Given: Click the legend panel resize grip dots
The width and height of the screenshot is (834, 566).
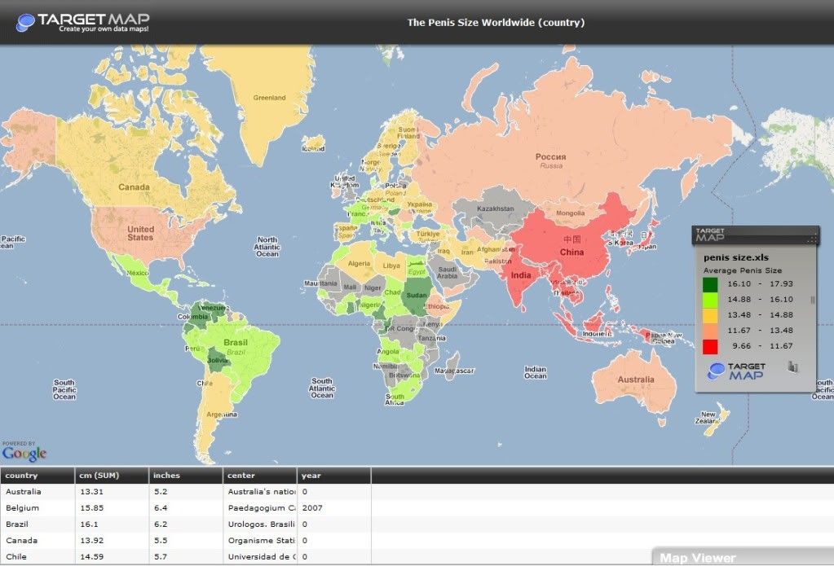Looking at the screenshot, I should point(812,238).
